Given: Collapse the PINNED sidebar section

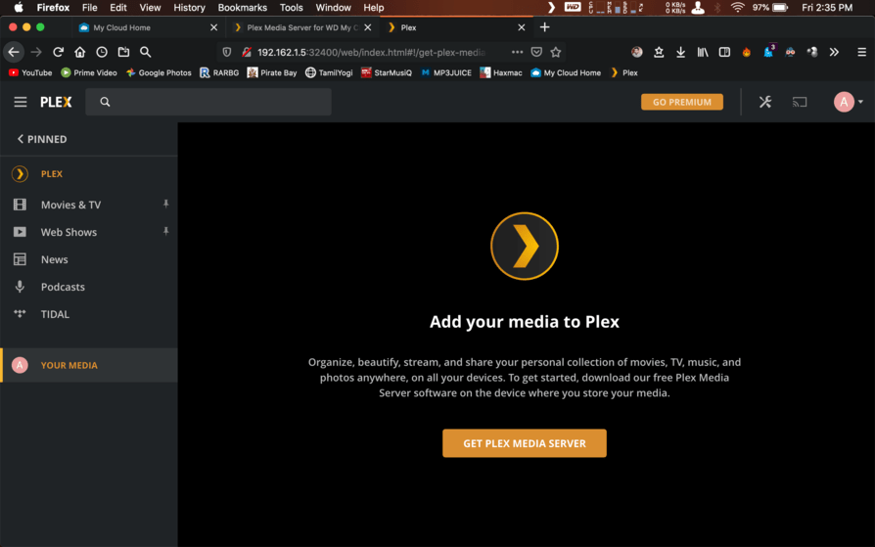Looking at the screenshot, I should (42, 139).
